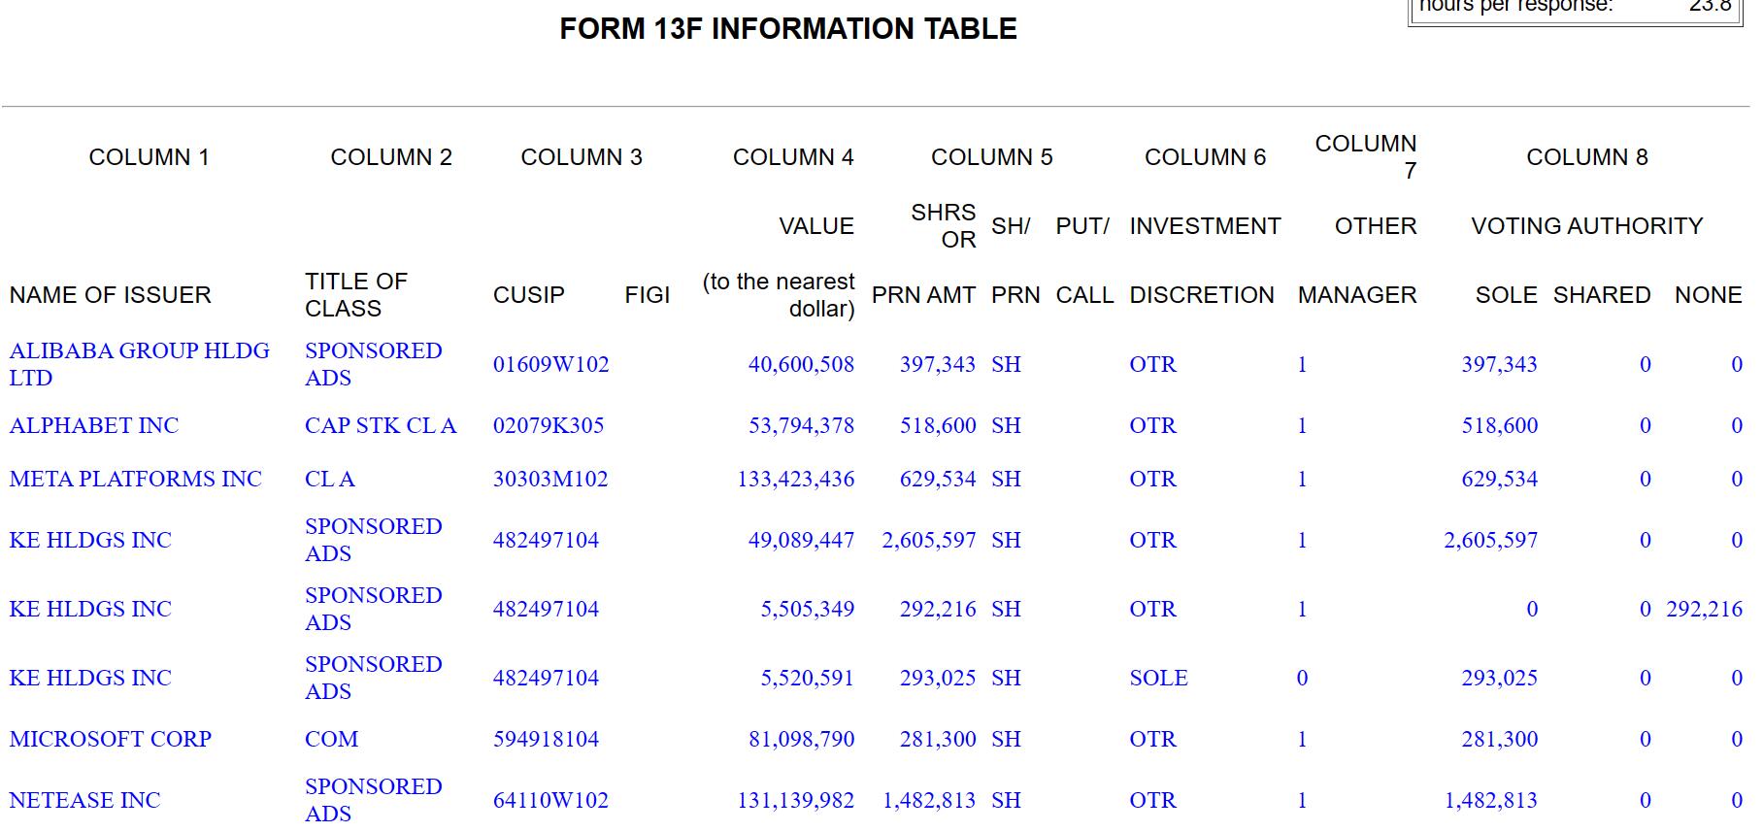This screenshot has width=1763, height=832.
Task: Click the value 133,423,436 for Meta
Action: click(795, 479)
